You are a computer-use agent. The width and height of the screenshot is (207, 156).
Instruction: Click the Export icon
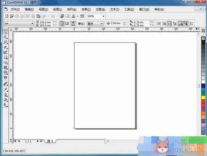[x=67, y=16]
